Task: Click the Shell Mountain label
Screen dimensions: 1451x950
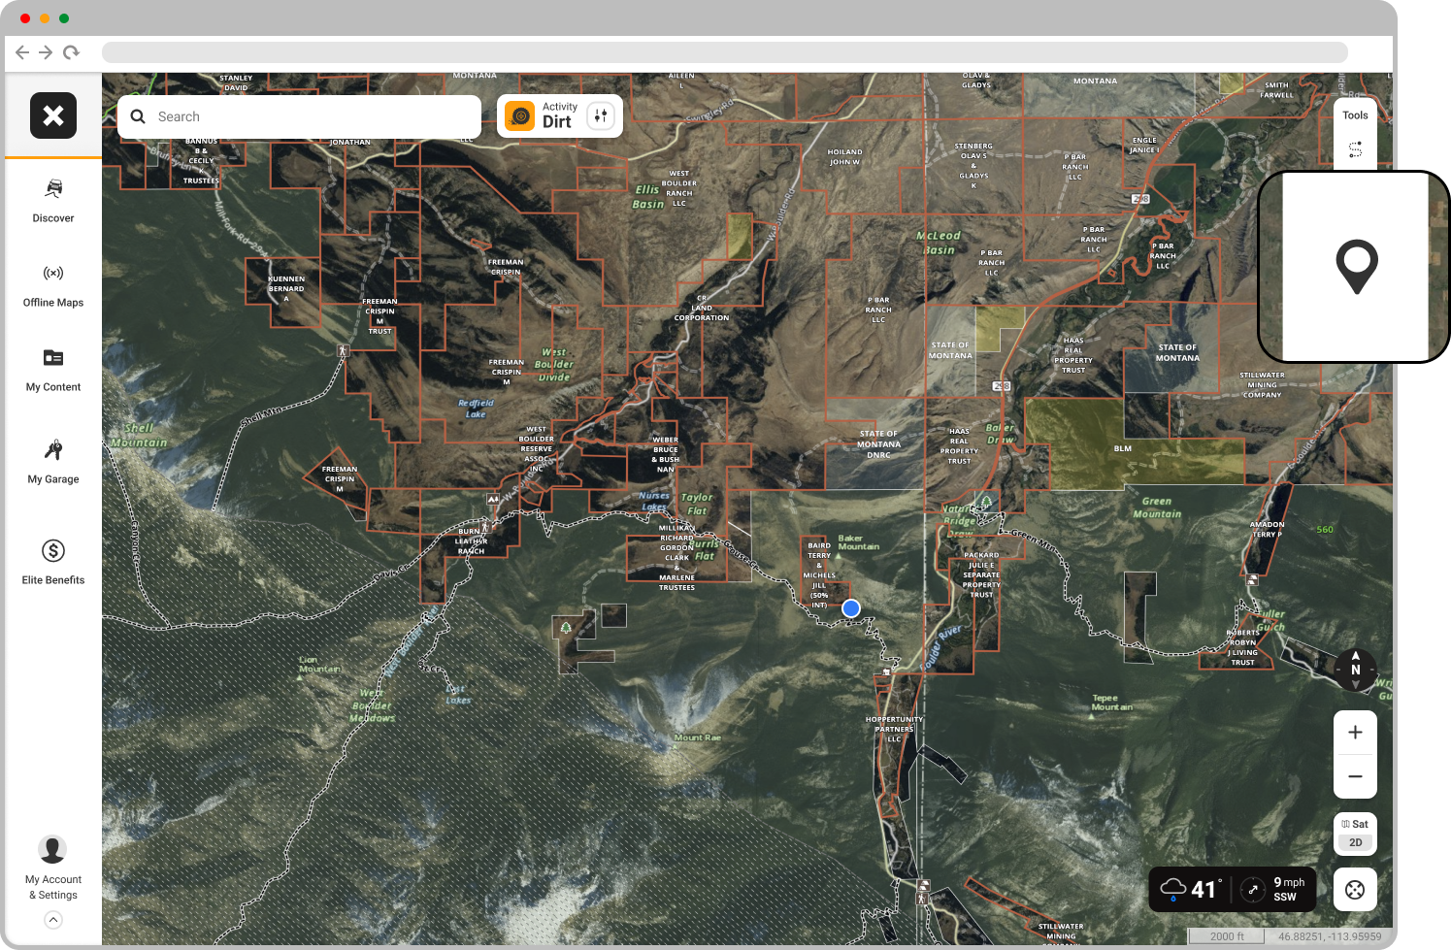Action: click(x=139, y=435)
